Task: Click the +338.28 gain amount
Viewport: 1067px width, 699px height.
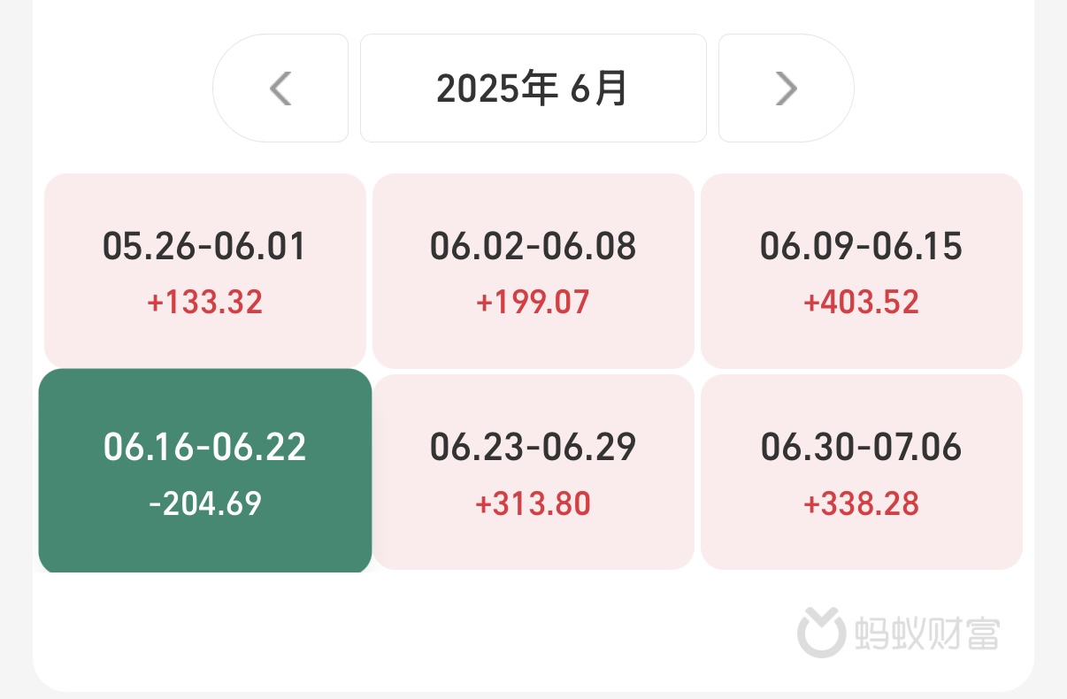Action: click(x=861, y=503)
